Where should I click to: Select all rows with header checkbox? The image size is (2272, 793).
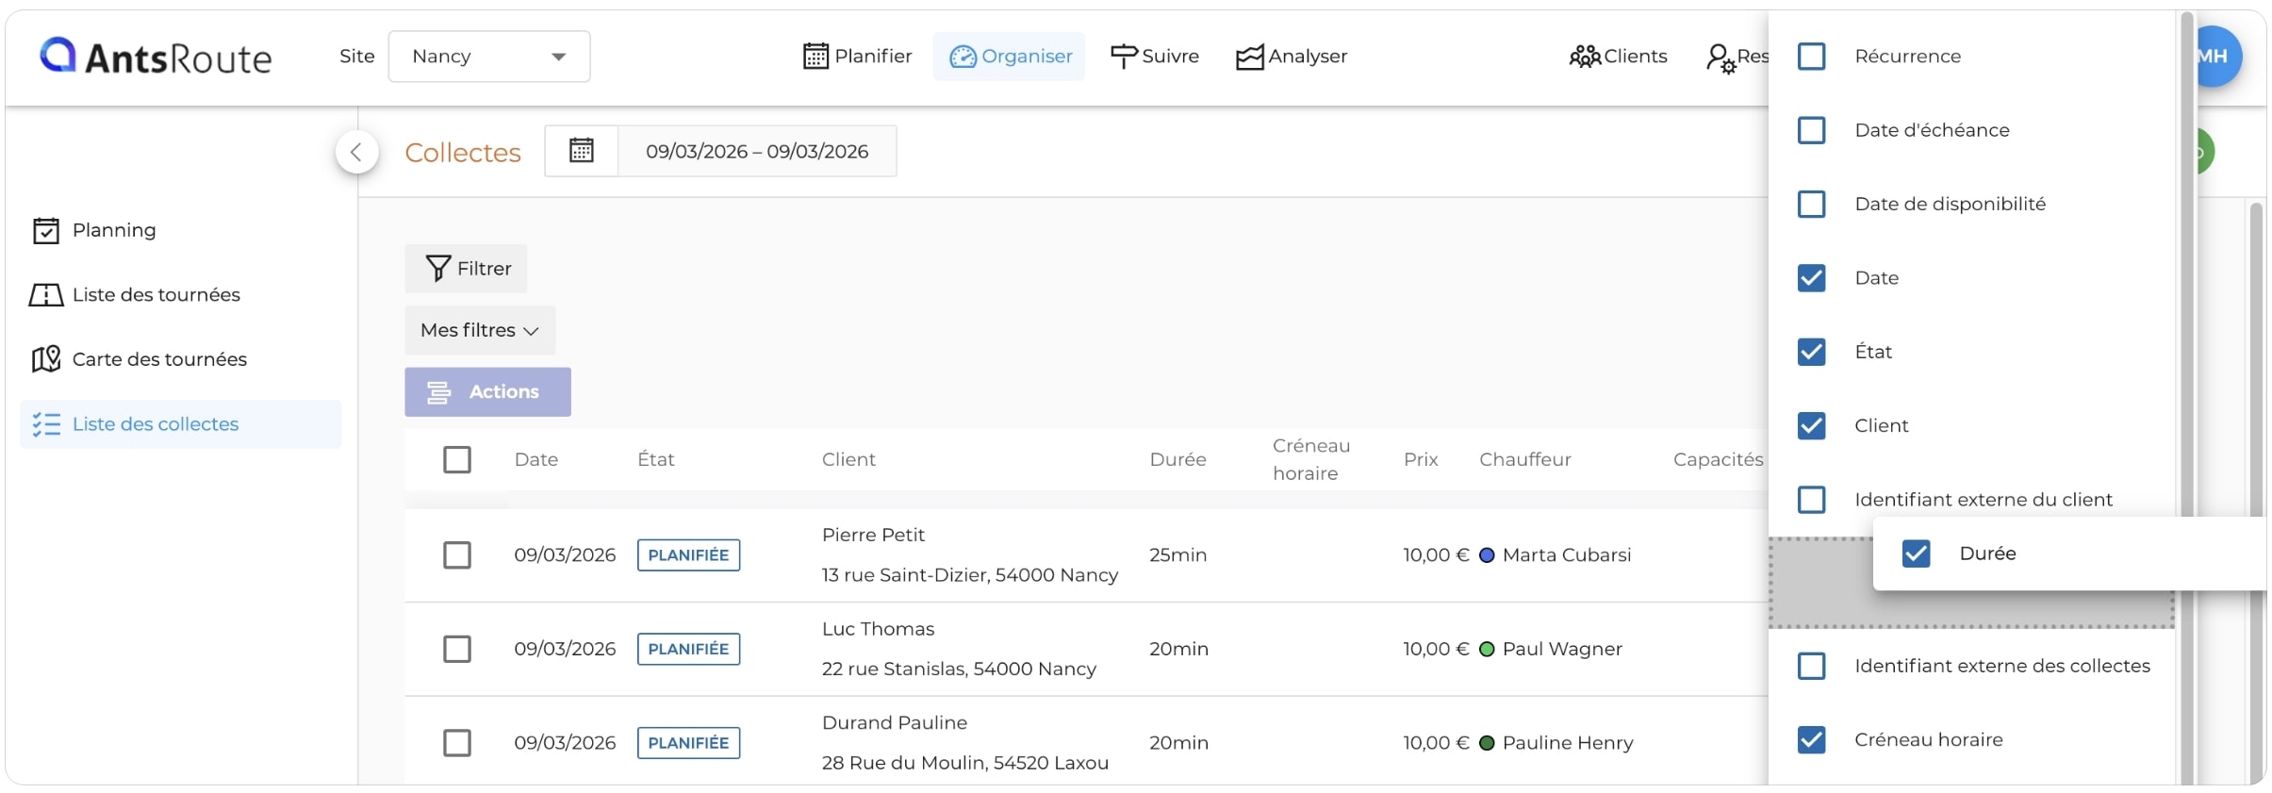[x=457, y=459]
